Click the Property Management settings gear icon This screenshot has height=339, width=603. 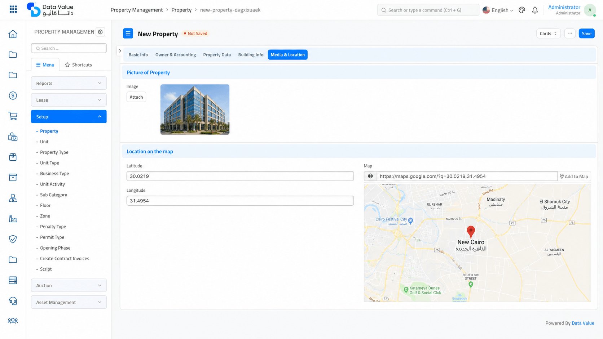[100, 32]
